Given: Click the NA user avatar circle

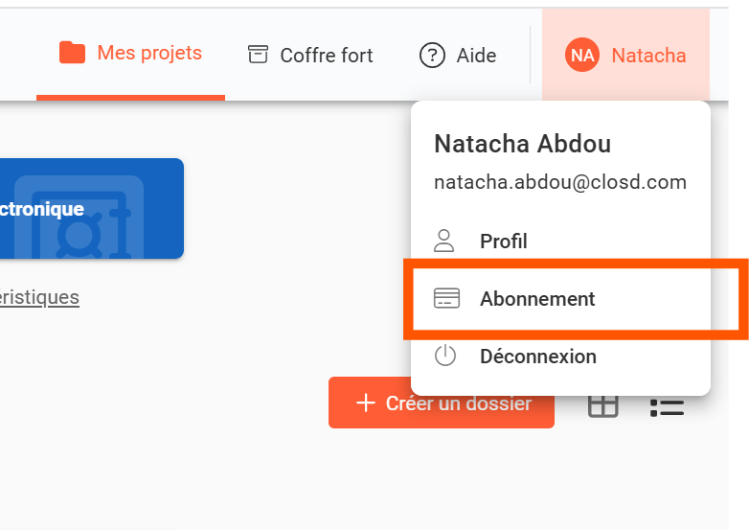Looking at the screenshot, I should [581, 55].
